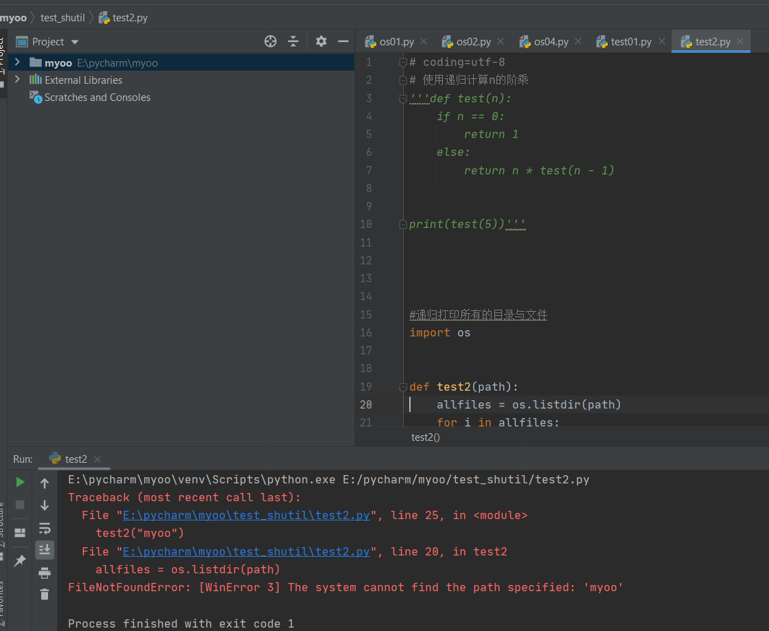Switch to the os01.py editor tab
This screenshot has width=769, height=631.
point(396,42)
